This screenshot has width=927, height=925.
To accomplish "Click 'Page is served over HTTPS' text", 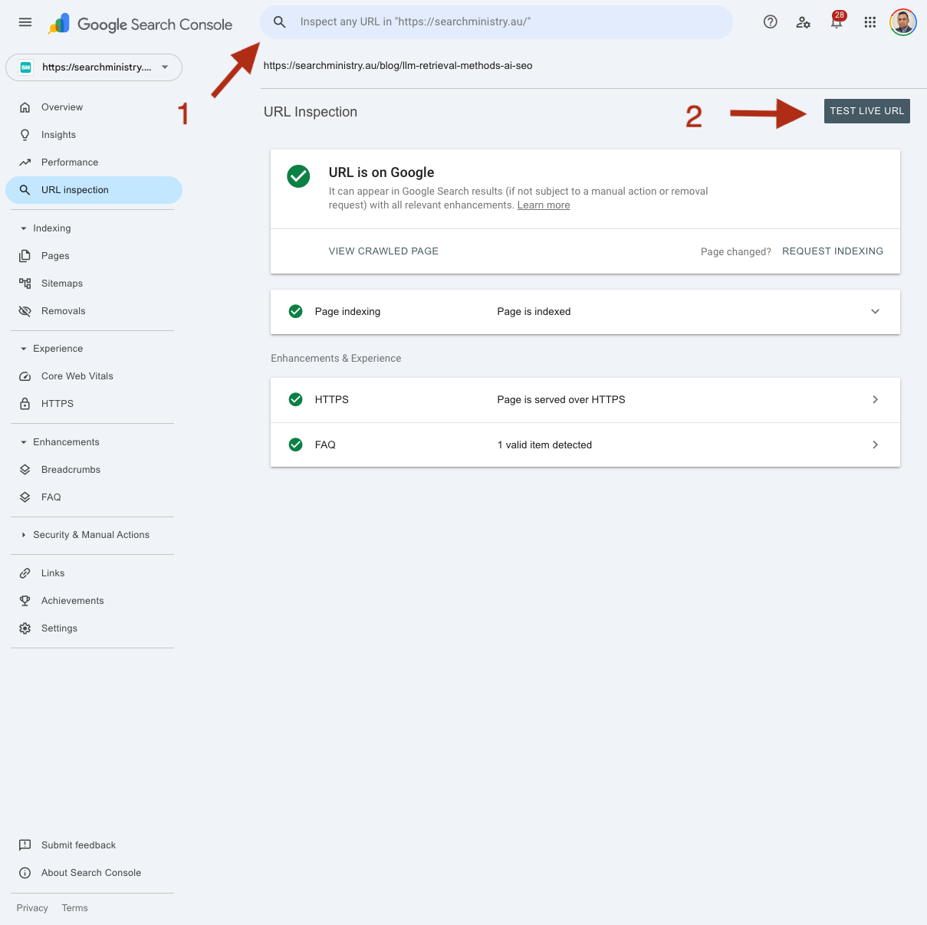I will pos(561,400).
